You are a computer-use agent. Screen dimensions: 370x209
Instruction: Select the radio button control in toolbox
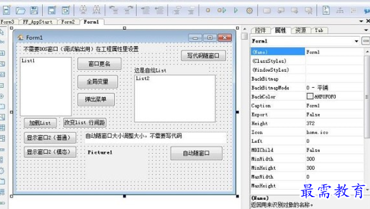coord(2,96)
